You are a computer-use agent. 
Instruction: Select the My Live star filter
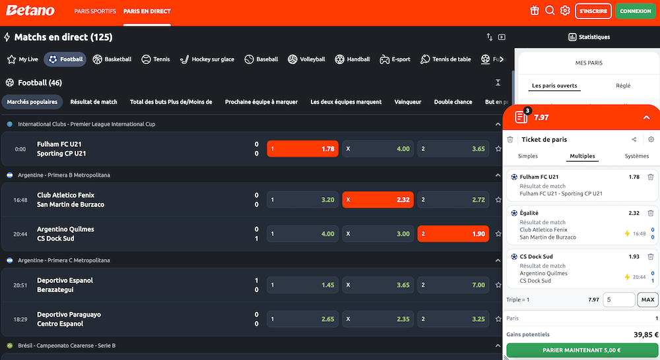(x=22, y=59)
